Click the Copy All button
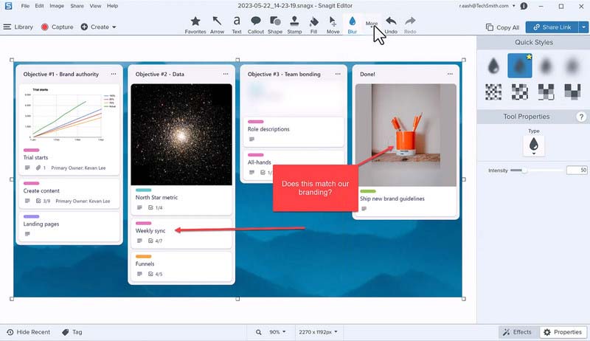The width and height of the screenshot is (590, 341). [x=503, y=27]
